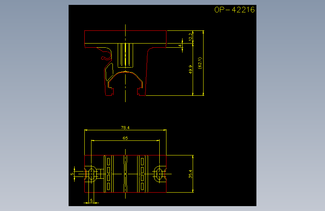Select the left mounting slot in plan view

click(91, 174)
